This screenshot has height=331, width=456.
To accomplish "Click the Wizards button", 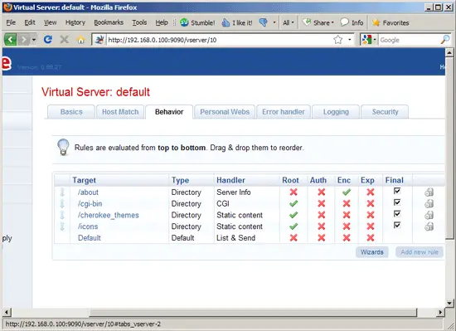I will 372,252.
